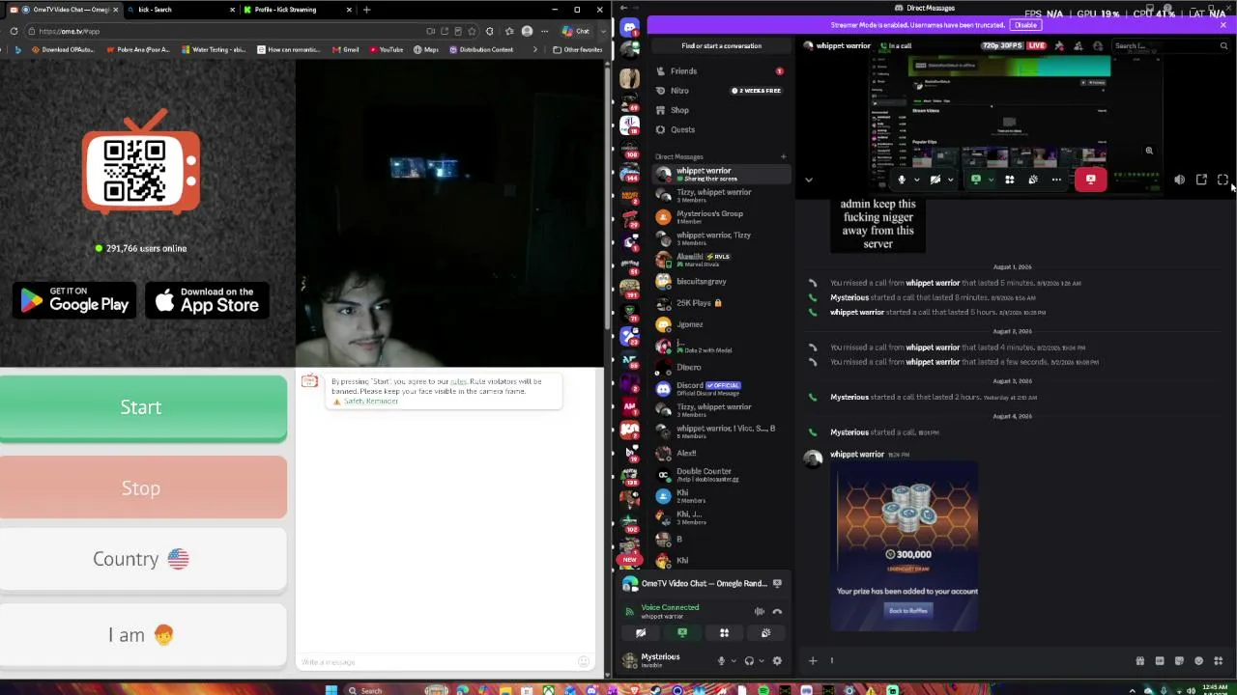This screenshot has height=695, width=1237.
Task: Open Activities launcher in call control bar
Action: (1009, 180)
